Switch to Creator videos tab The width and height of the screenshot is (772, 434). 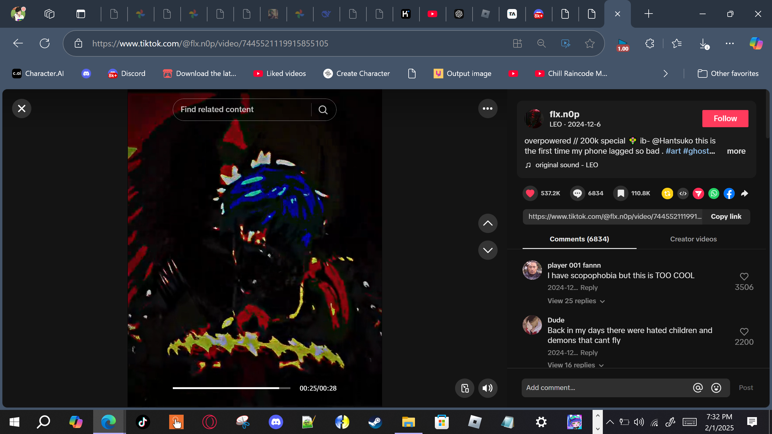coord(693,239)
